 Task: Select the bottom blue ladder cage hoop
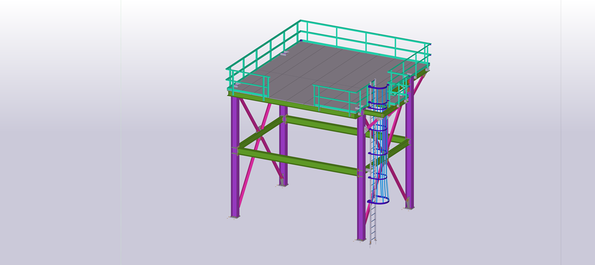pos(379,202)
